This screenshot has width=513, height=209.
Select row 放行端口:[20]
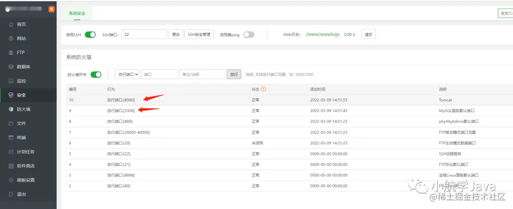tap(289, 143)
